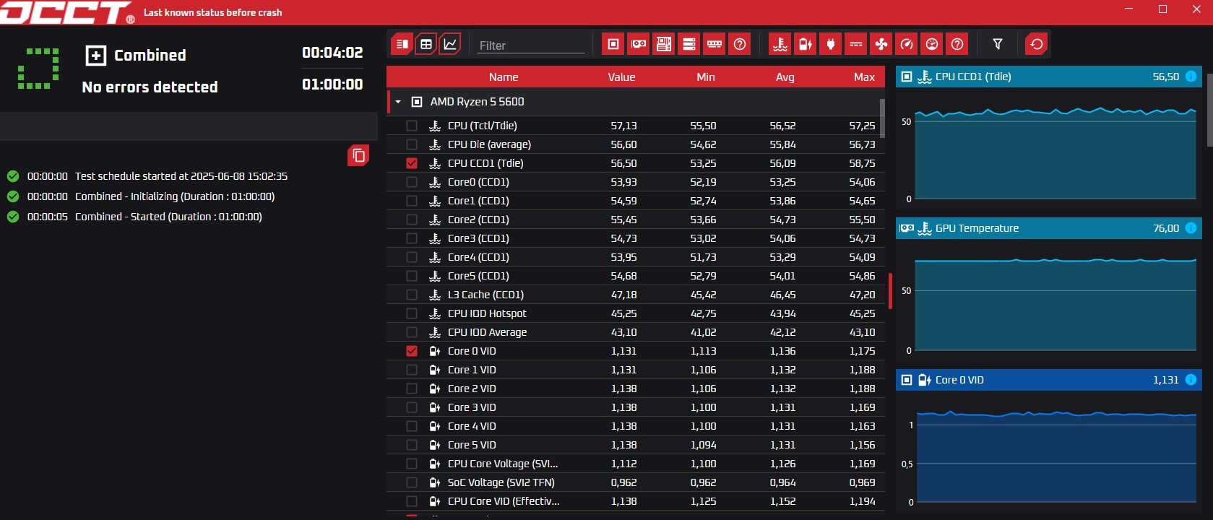The height and width of the screenshot is (520, 1213).
Task: Click the graphs panel vertical scrollbar
Action: point(1210,110)
